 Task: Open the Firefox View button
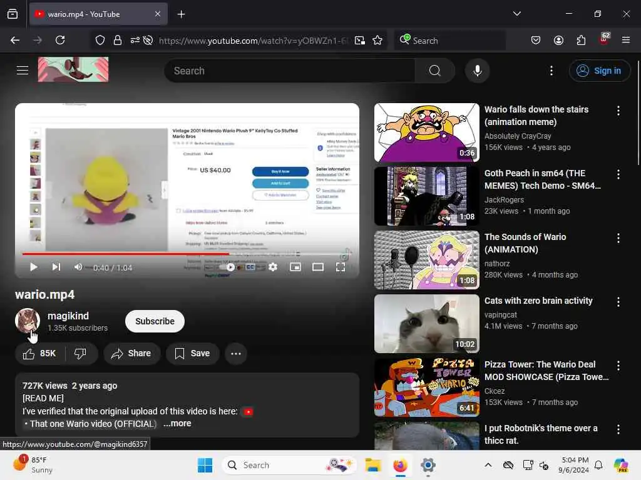tap(13, 14)
